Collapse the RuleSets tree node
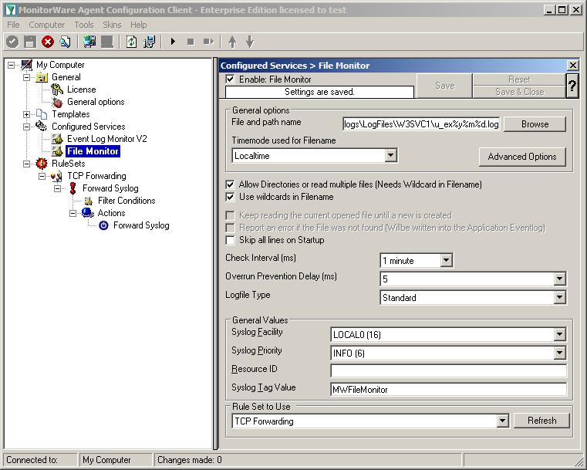The height and width of the screenshot is (470, 587). pyautogui.click(x=26, y=164)
